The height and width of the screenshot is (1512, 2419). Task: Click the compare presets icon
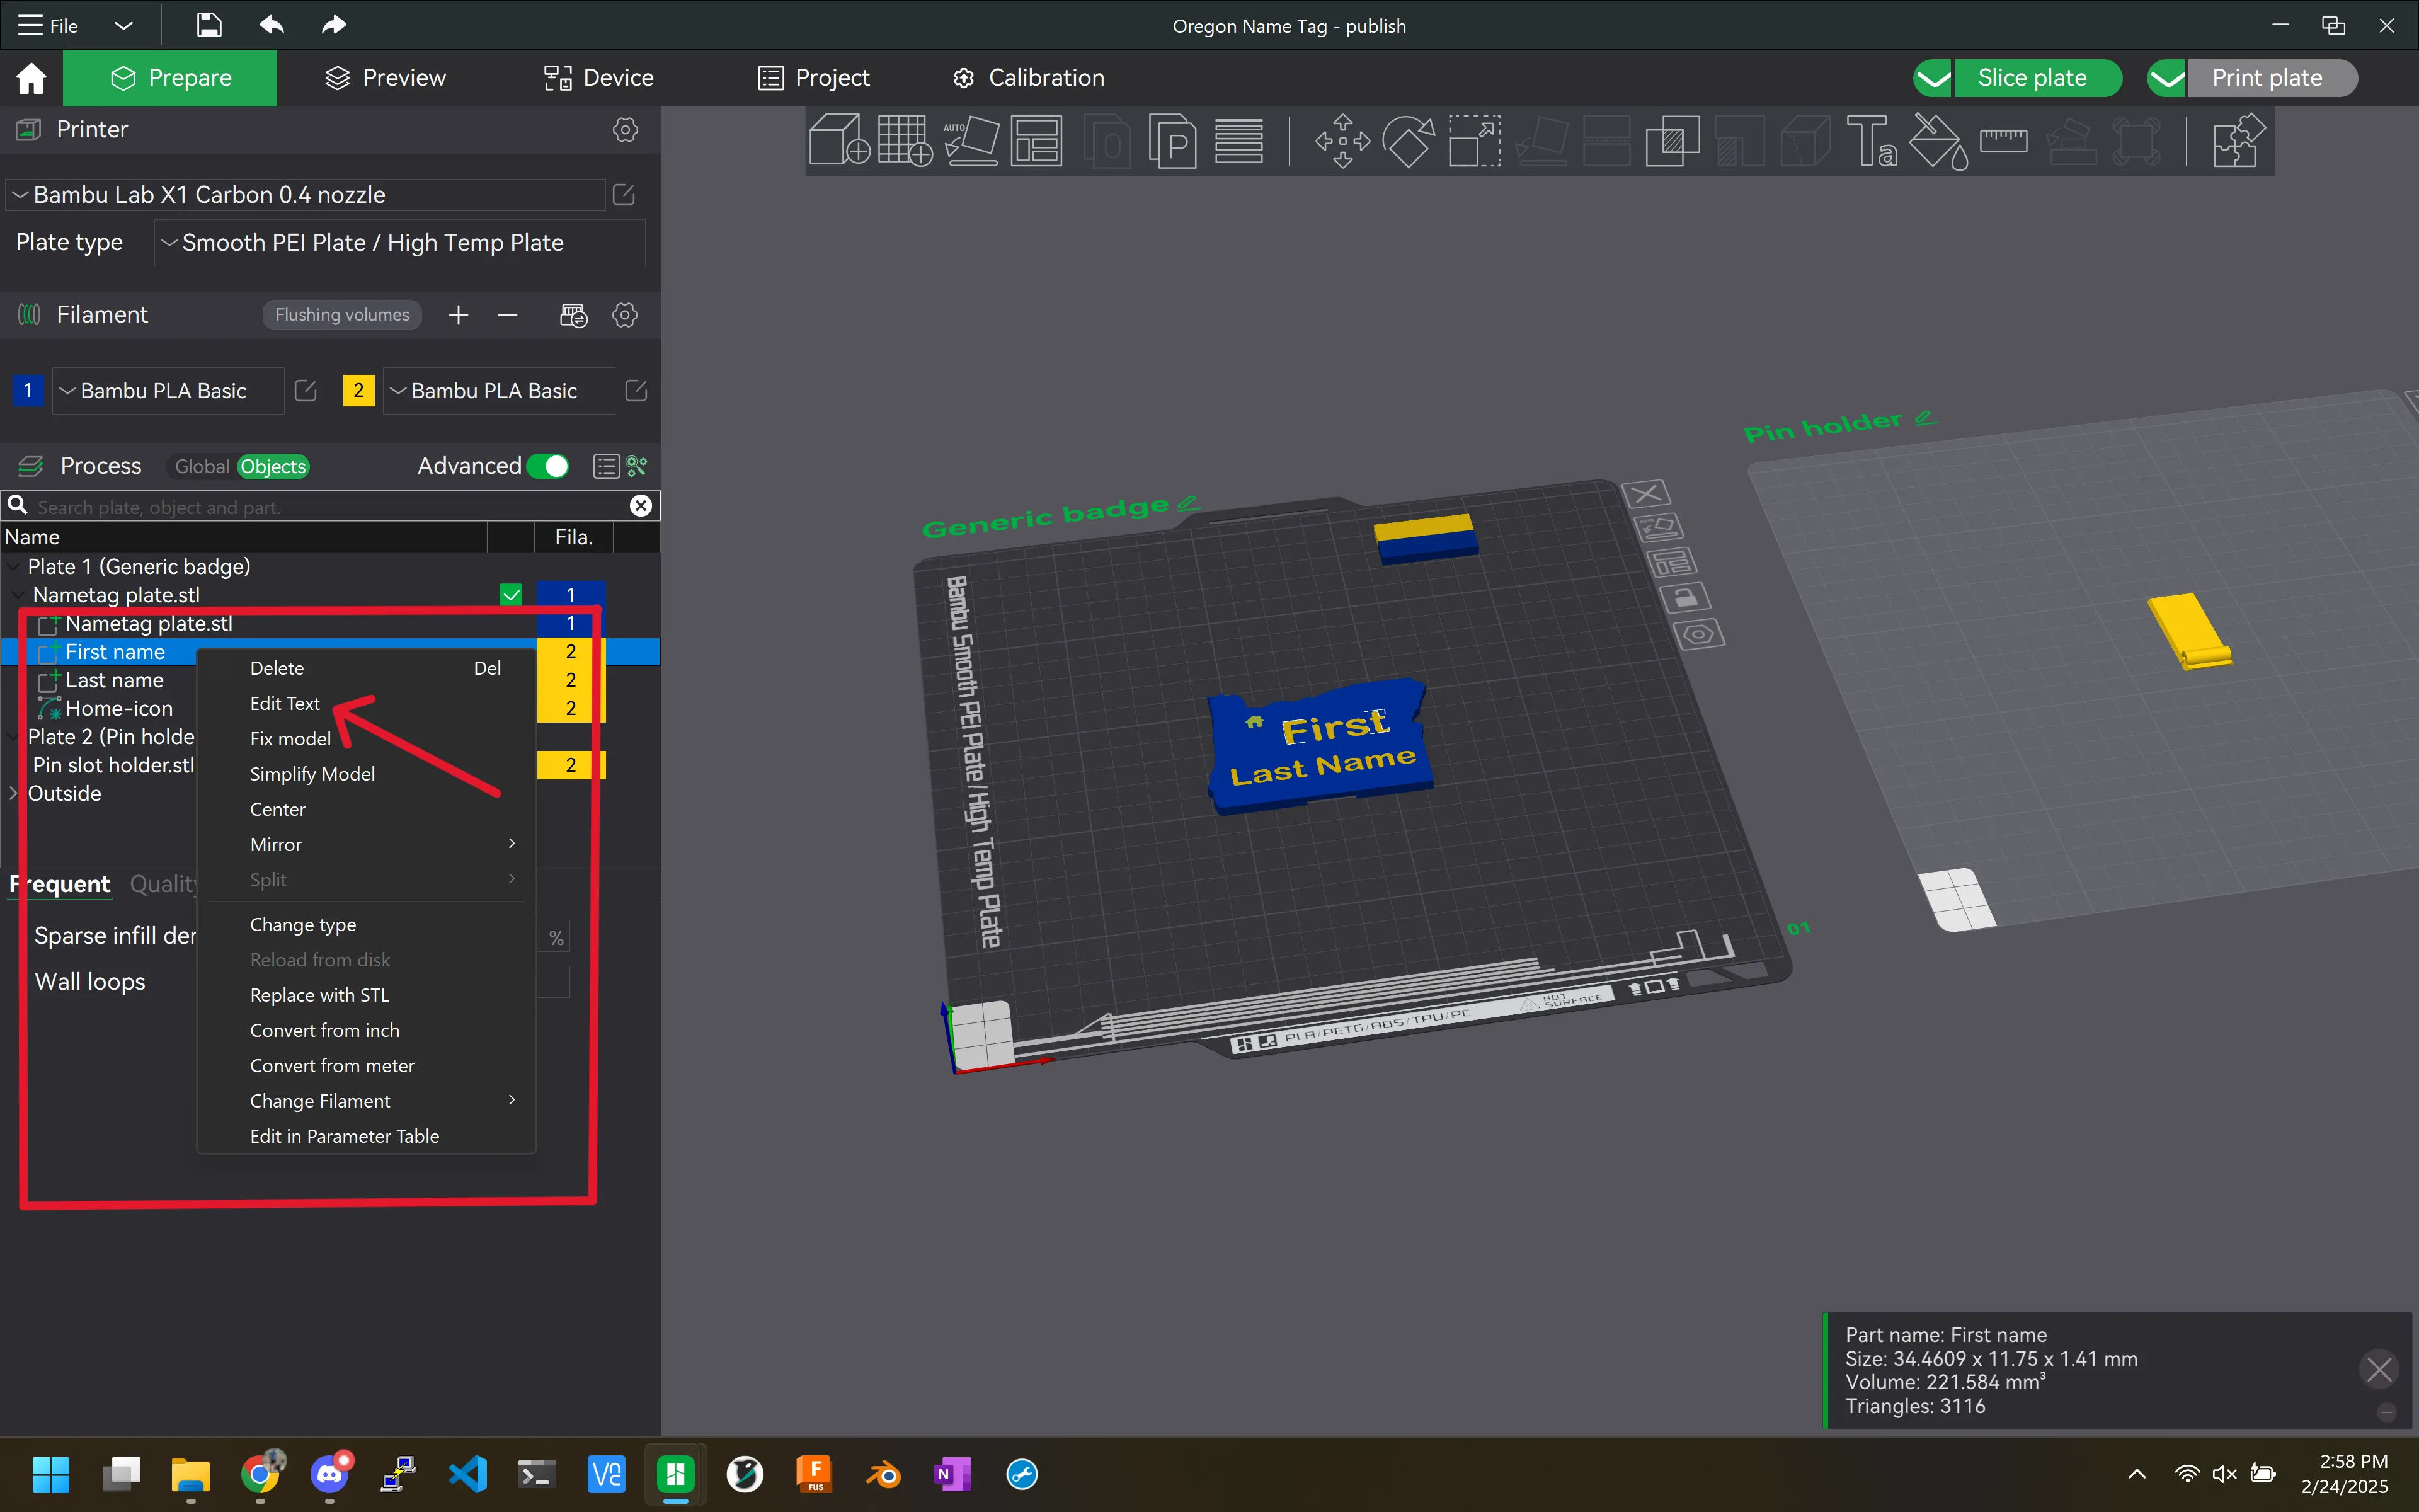click(x=637, y=466)
